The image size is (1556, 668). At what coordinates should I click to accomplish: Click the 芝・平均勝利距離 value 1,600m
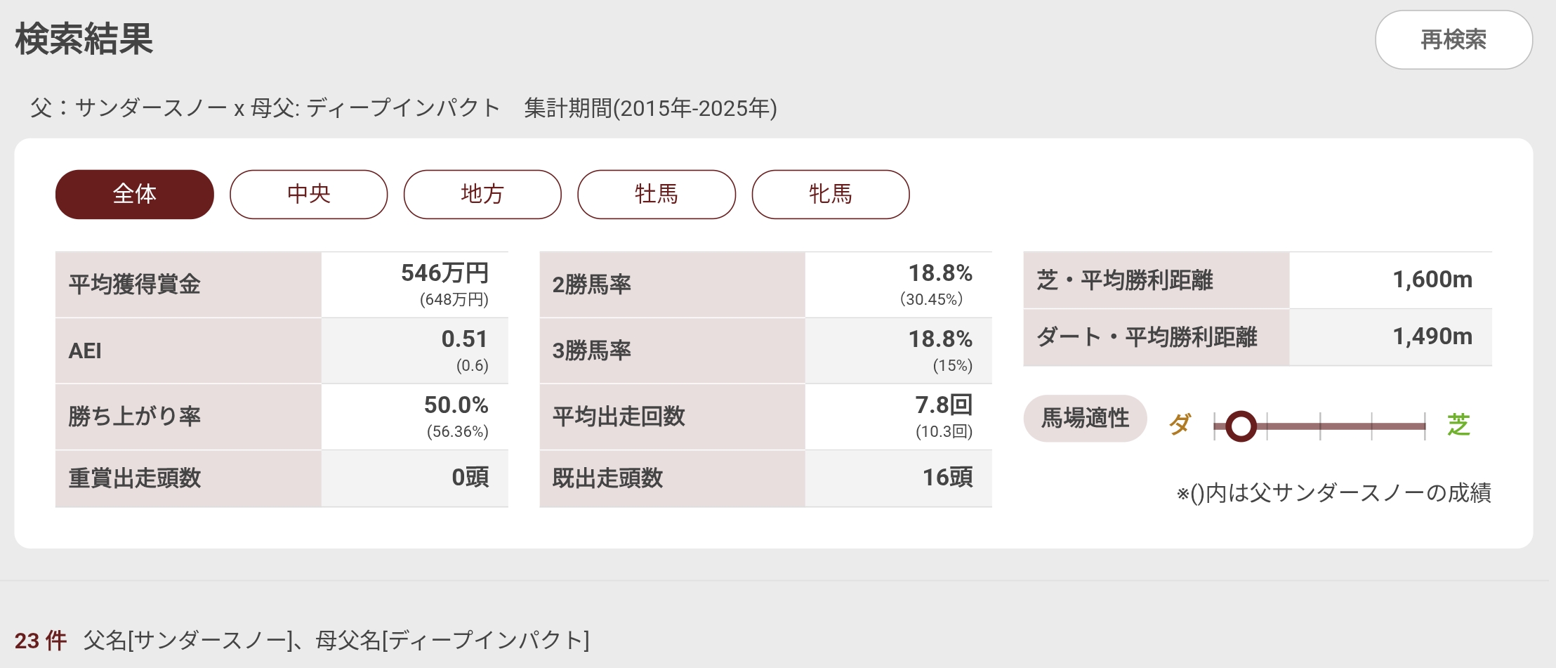click(x=1432, y=280)
